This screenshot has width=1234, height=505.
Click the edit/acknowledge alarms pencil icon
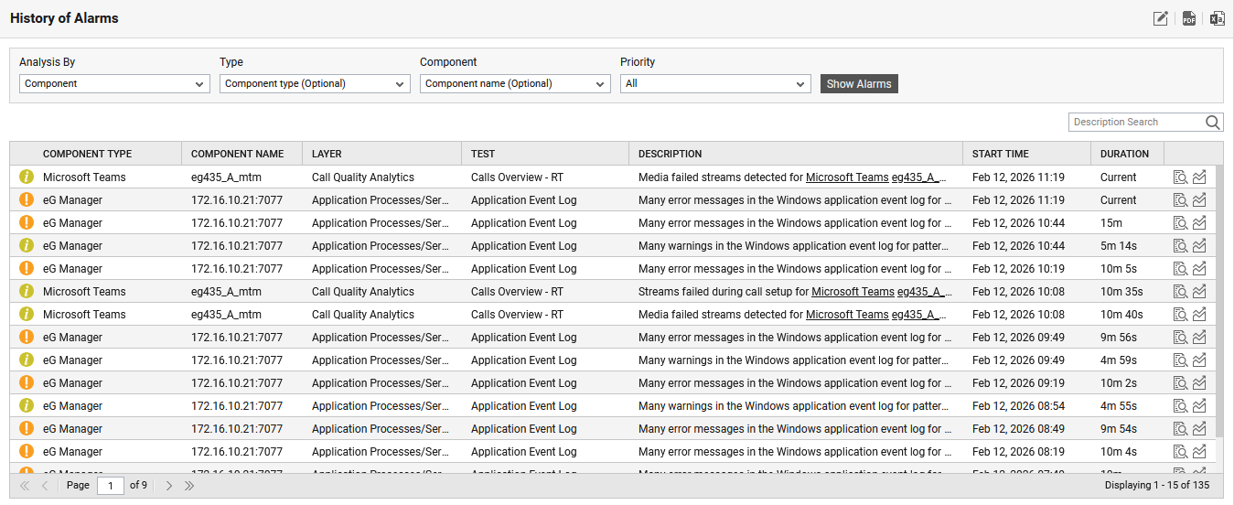pos(1161,18)
